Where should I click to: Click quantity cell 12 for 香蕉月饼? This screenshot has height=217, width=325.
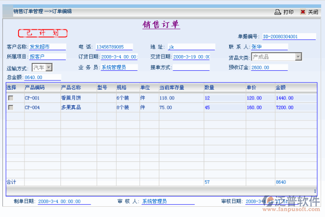pyautogui.click(x=207, y=98)
